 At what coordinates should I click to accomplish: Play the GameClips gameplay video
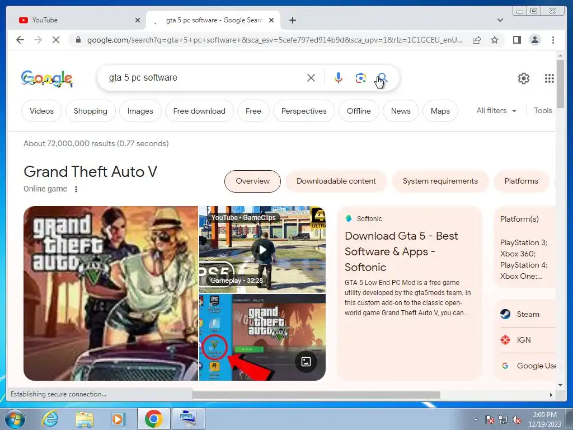click(262, 250)
